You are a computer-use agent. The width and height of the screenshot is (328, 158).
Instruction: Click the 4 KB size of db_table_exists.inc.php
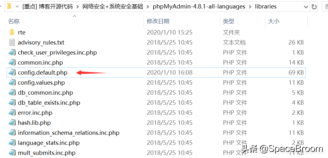[x=298, y=103]
